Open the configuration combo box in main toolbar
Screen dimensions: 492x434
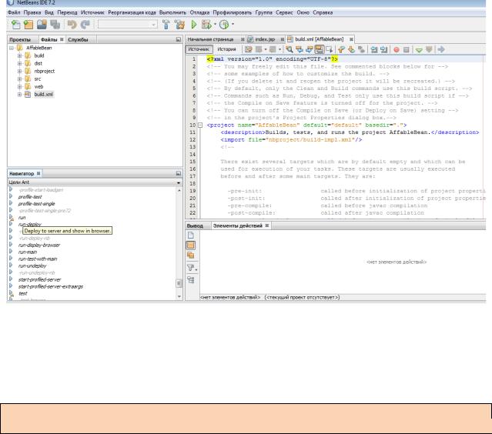(128, 25)
